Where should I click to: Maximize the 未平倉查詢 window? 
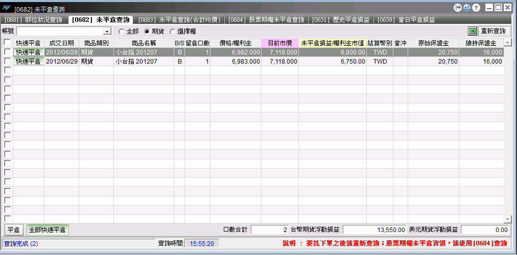point(498,7)
